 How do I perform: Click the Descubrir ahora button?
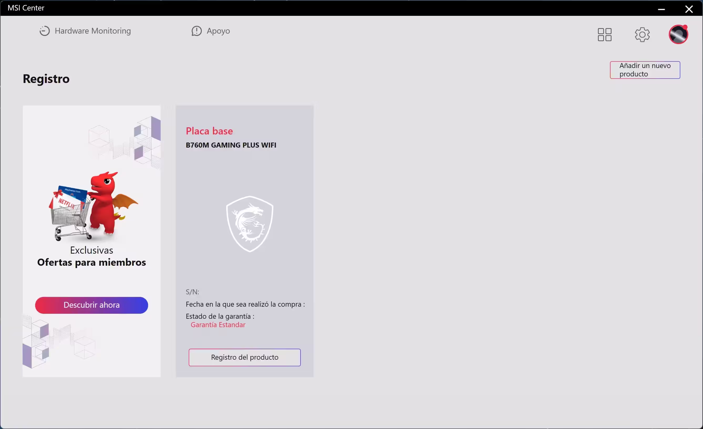coord(92,305)
